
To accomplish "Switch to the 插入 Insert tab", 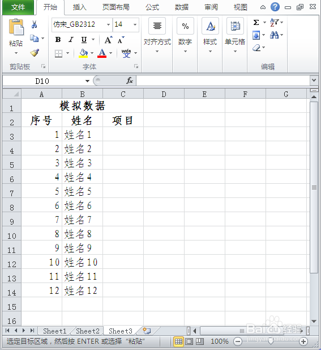I will (x=79, y=7).
